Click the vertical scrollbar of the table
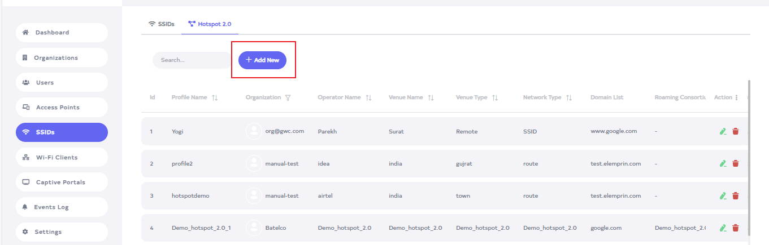The image size is (769, 245). (x=749, y=158)
